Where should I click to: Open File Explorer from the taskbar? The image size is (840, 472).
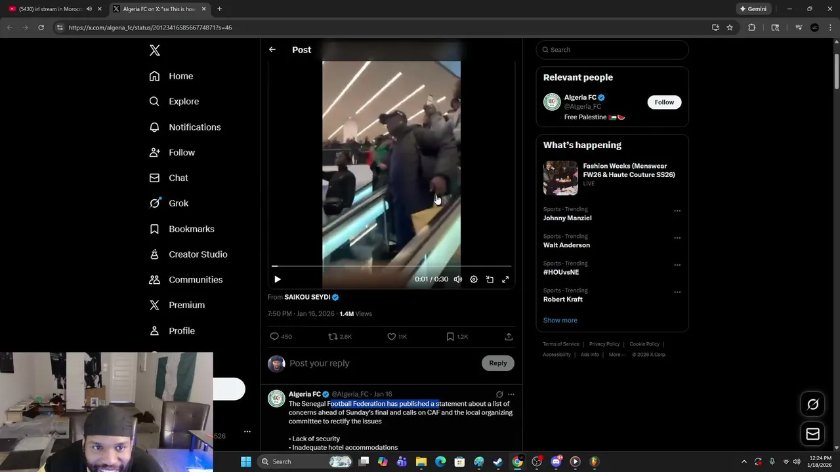[x=421, y=462]
